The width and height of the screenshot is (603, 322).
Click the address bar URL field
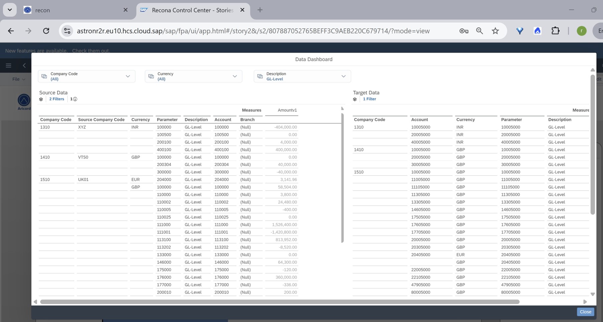tap(253, 31)
